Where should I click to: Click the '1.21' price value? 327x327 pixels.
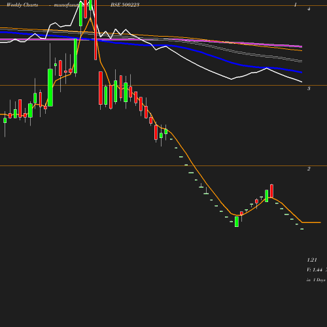pos(312,260)
